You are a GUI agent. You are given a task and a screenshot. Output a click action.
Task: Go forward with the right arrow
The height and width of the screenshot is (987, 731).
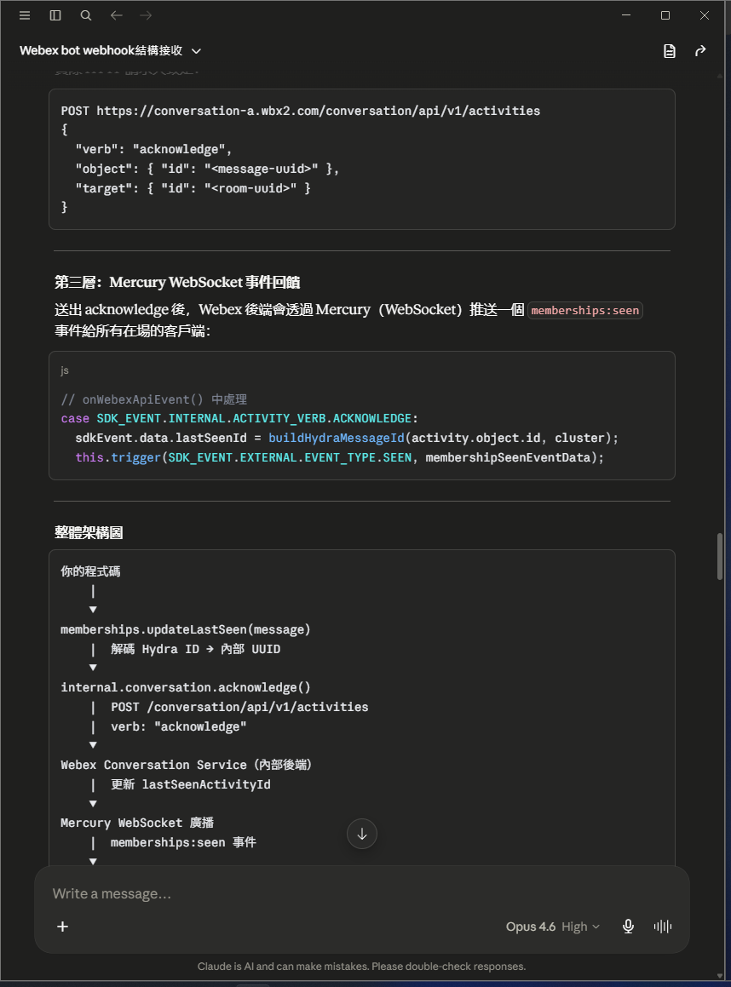click(x=146, y=15)
